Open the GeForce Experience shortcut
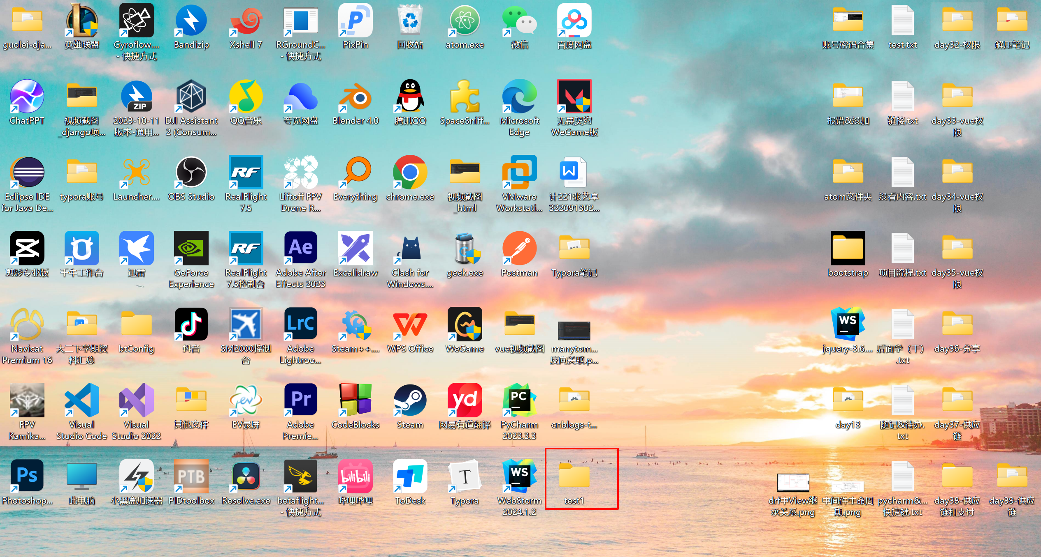 coord(191,249)
